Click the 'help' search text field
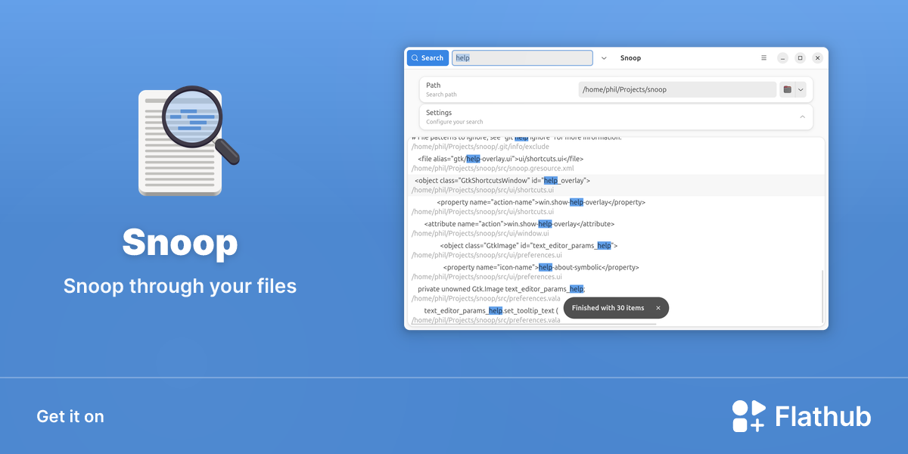The image size is (908, 454). [x=522, y=58]
